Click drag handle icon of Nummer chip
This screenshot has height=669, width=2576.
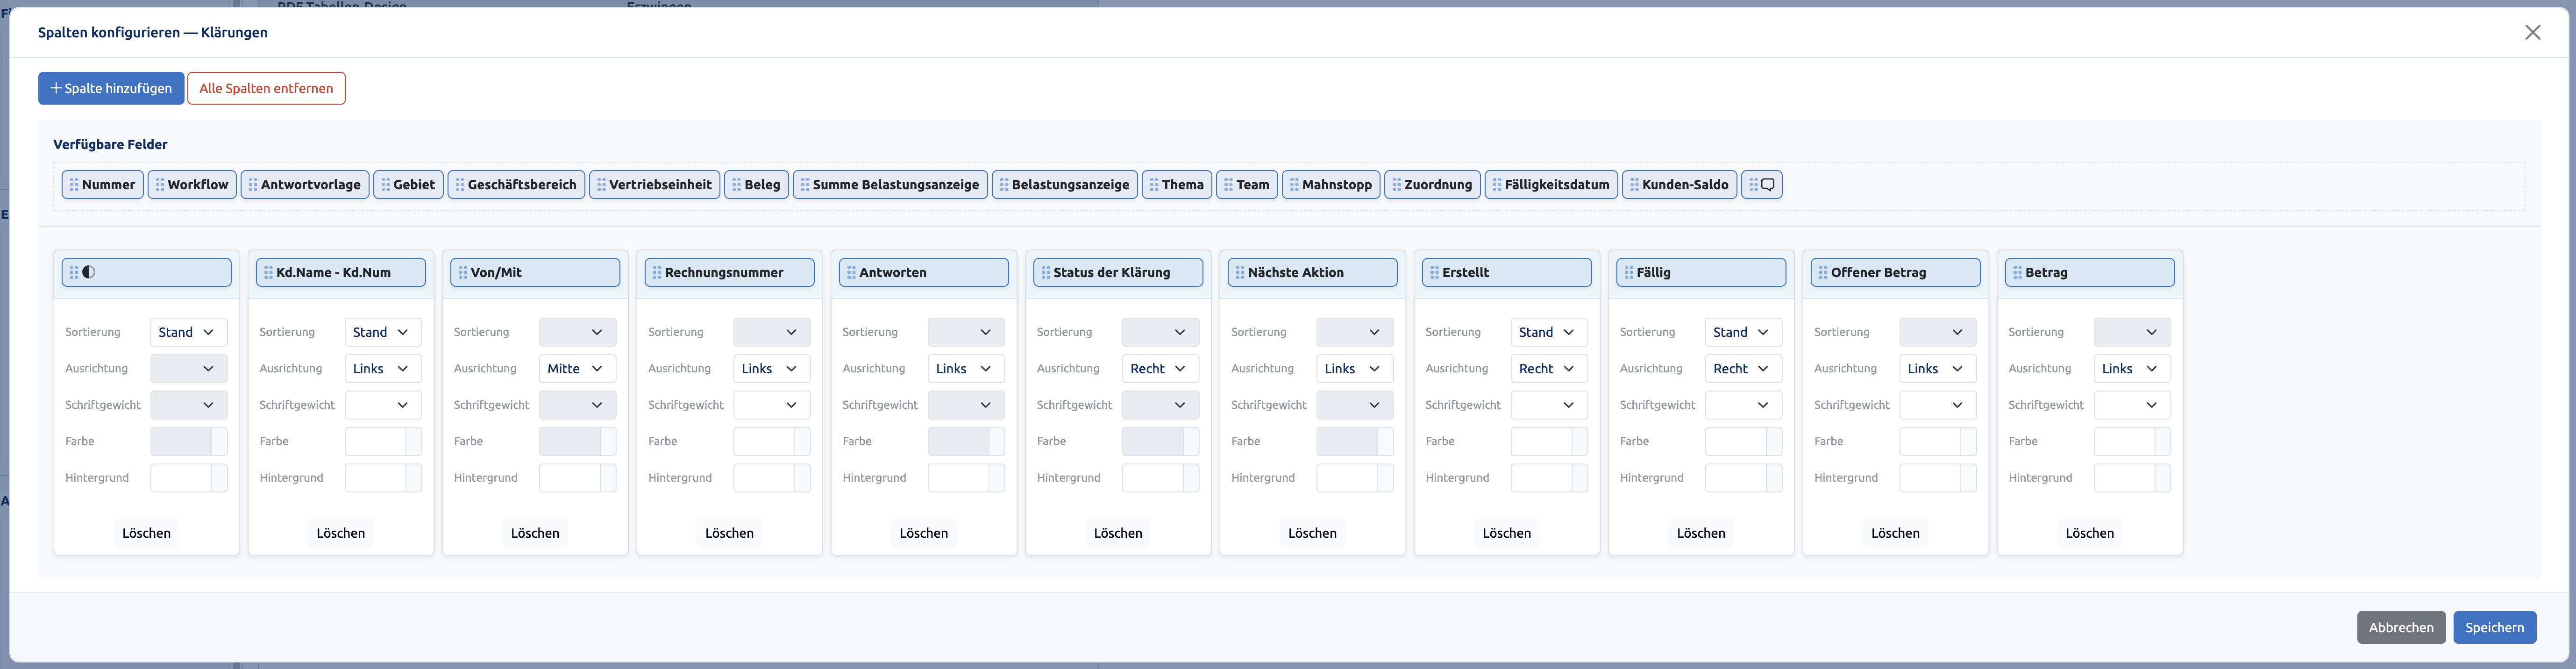74,184
